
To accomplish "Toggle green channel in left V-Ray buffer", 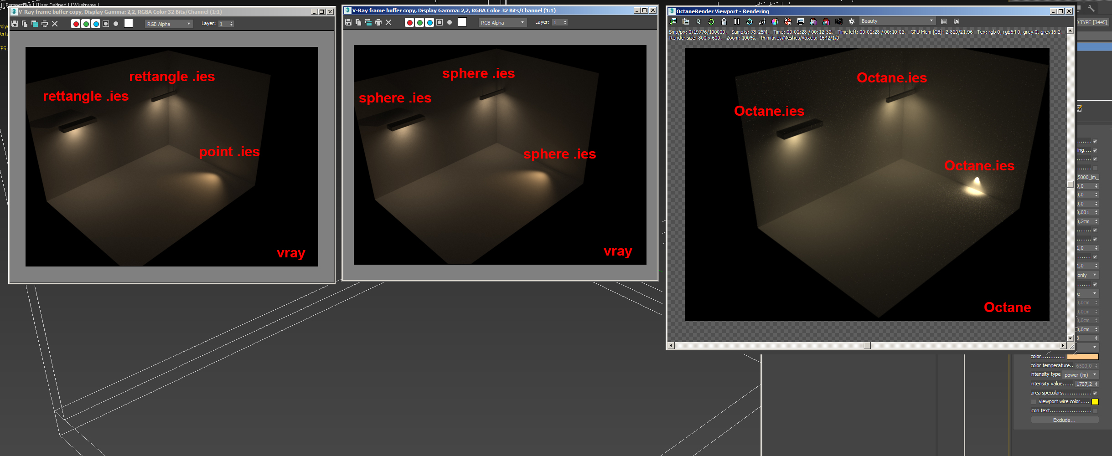I will [x=86, y=24].
